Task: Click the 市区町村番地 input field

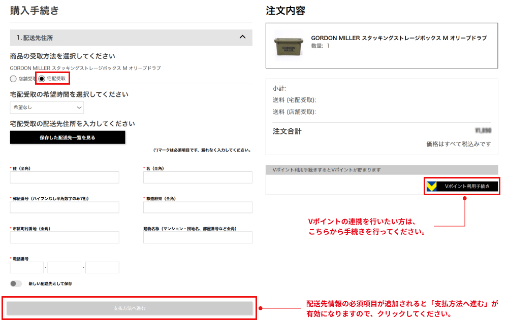Action: pyautogui.click(x=65, y=237)
